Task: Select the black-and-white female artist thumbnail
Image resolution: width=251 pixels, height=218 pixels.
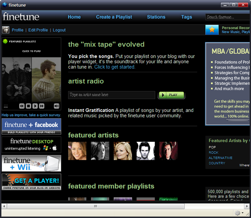Action: (100, 151)
